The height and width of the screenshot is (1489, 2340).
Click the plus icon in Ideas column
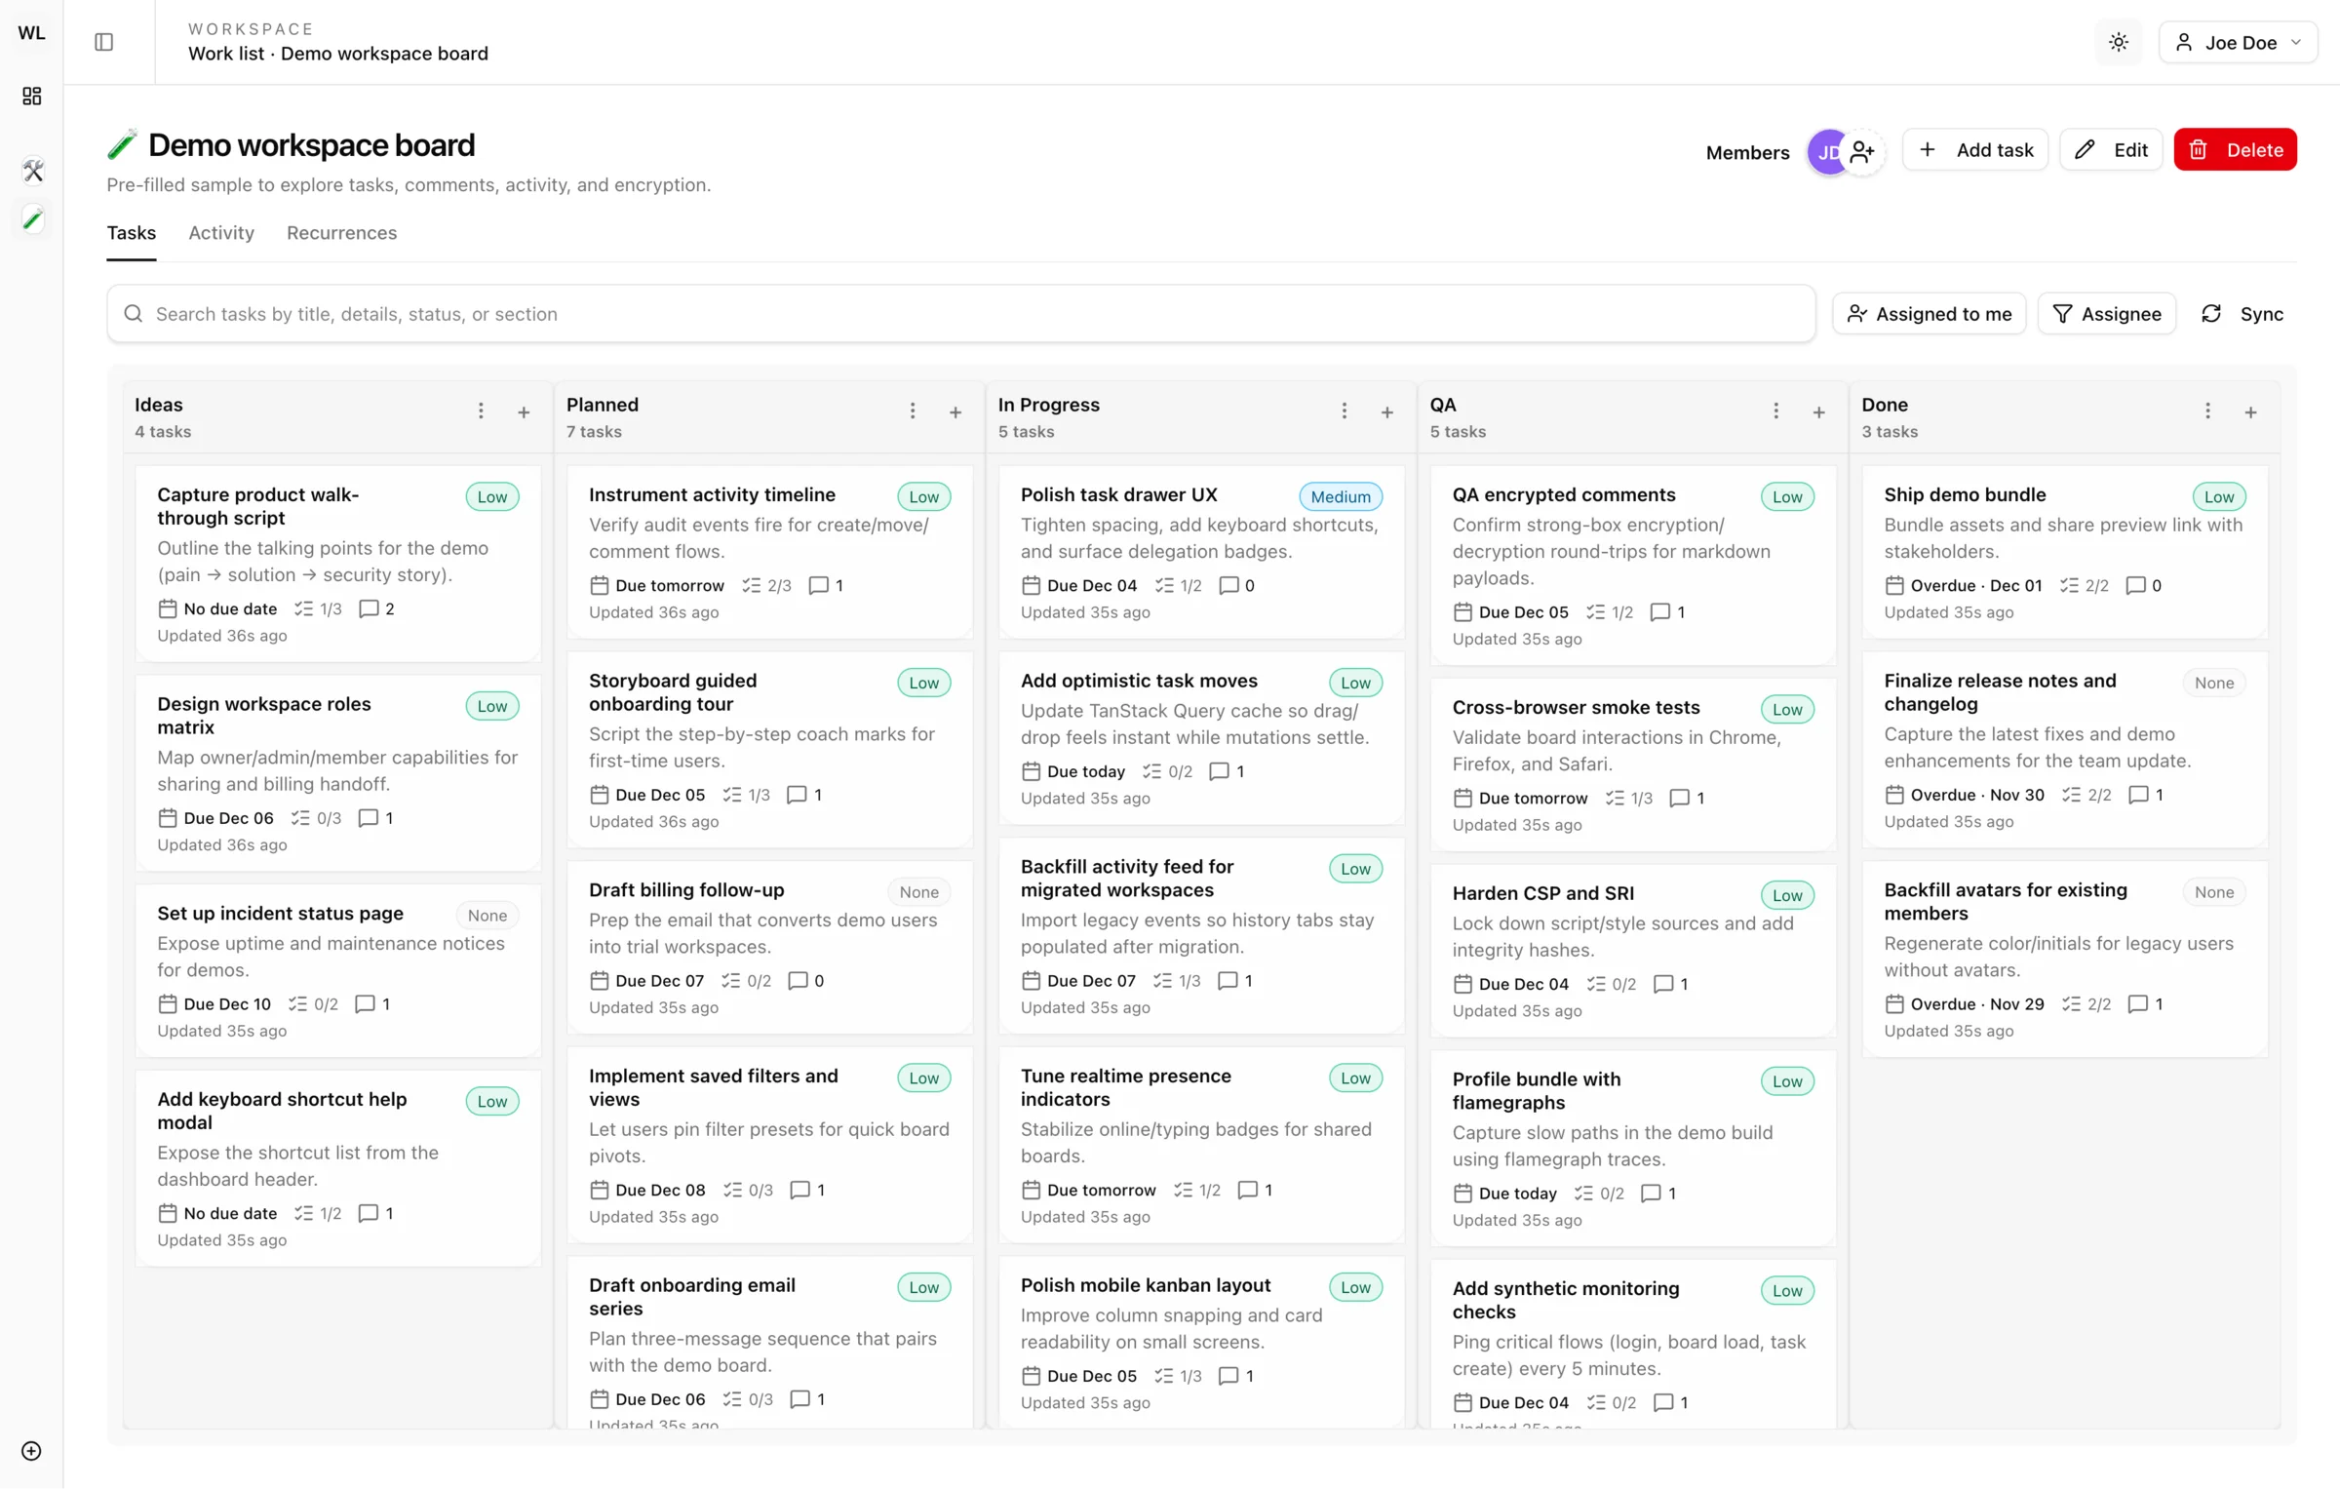tap(524, 412)
